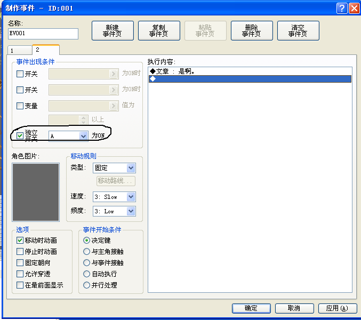Select the 文章：是啊。 command line
Screen dimensions: 361x320
click(250, 71)
